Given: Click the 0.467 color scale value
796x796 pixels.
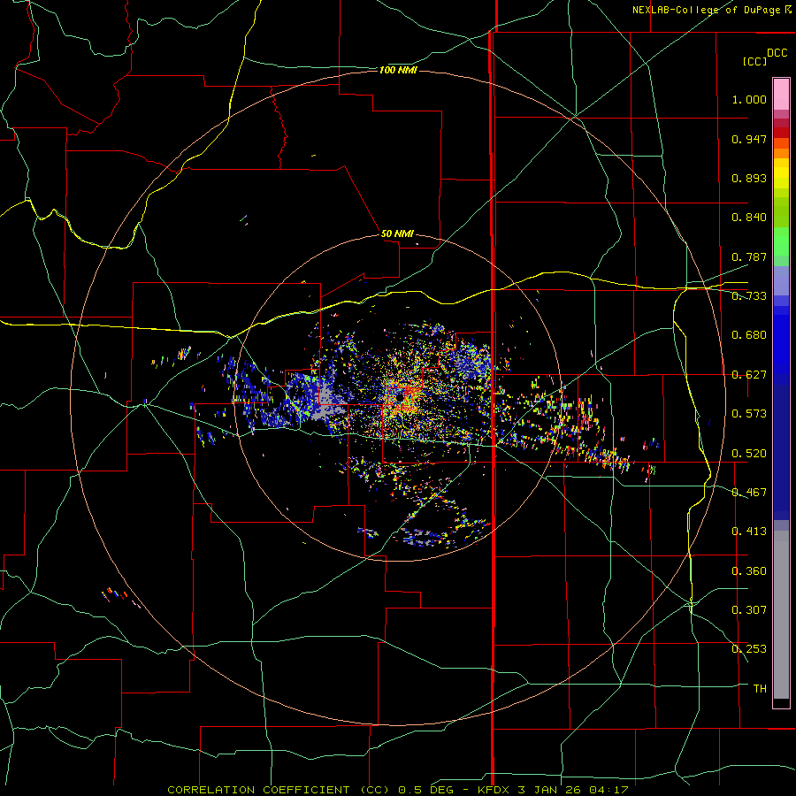Looking at the screenshot, I should coord(749,493).
